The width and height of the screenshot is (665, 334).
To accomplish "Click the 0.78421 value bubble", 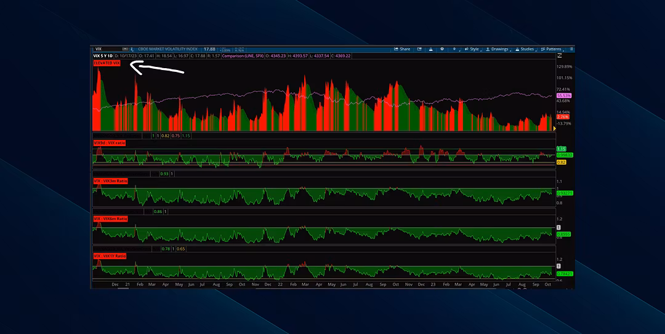I will coord(565,274).
